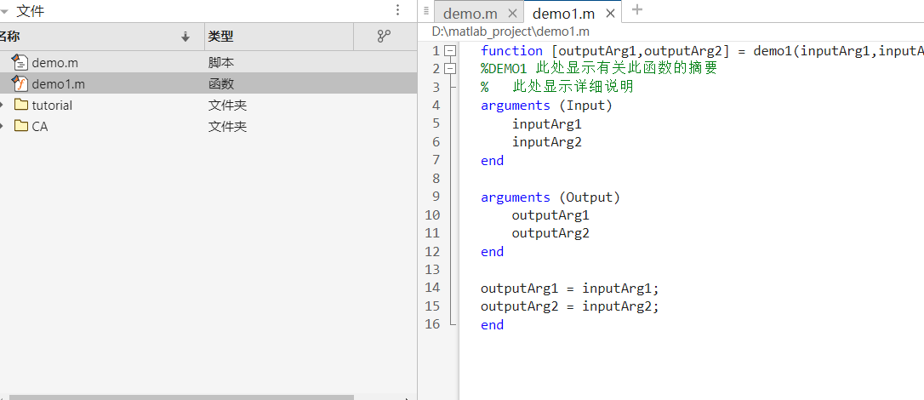924x400 pixels.
Task: Sort files by the 名称 column arrow
Action: click(185, 37)
